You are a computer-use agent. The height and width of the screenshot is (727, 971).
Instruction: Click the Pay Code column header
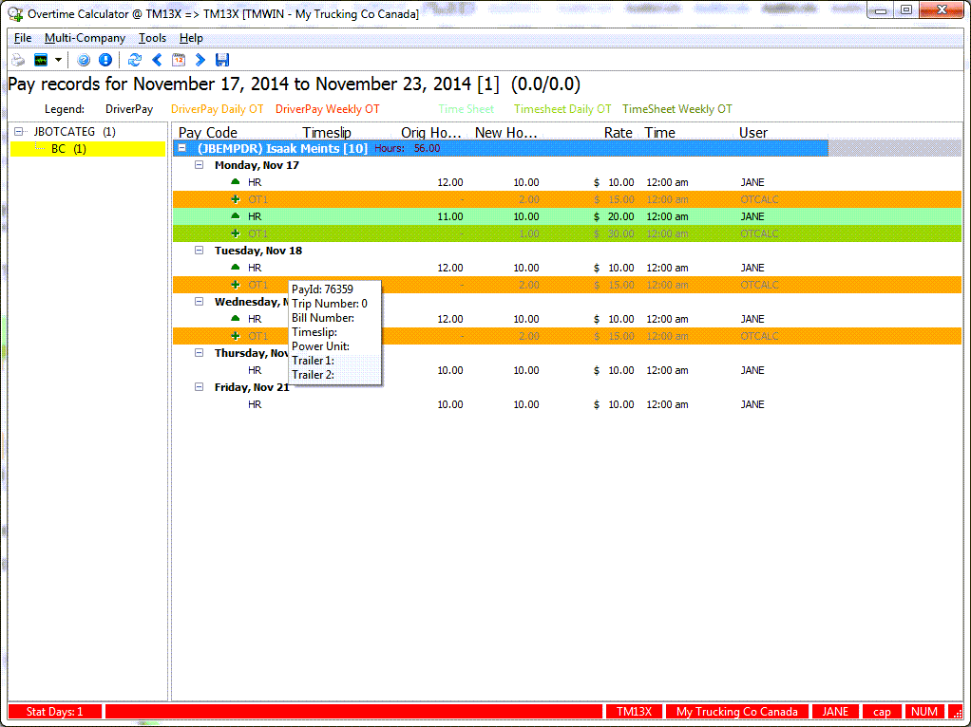(208, 133)
